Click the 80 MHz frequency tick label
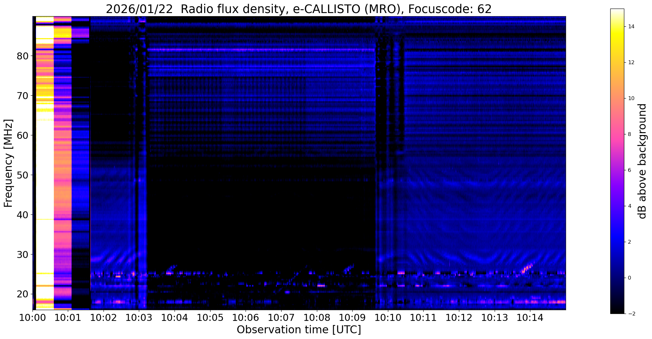652x339 pixels. (22, 56)
